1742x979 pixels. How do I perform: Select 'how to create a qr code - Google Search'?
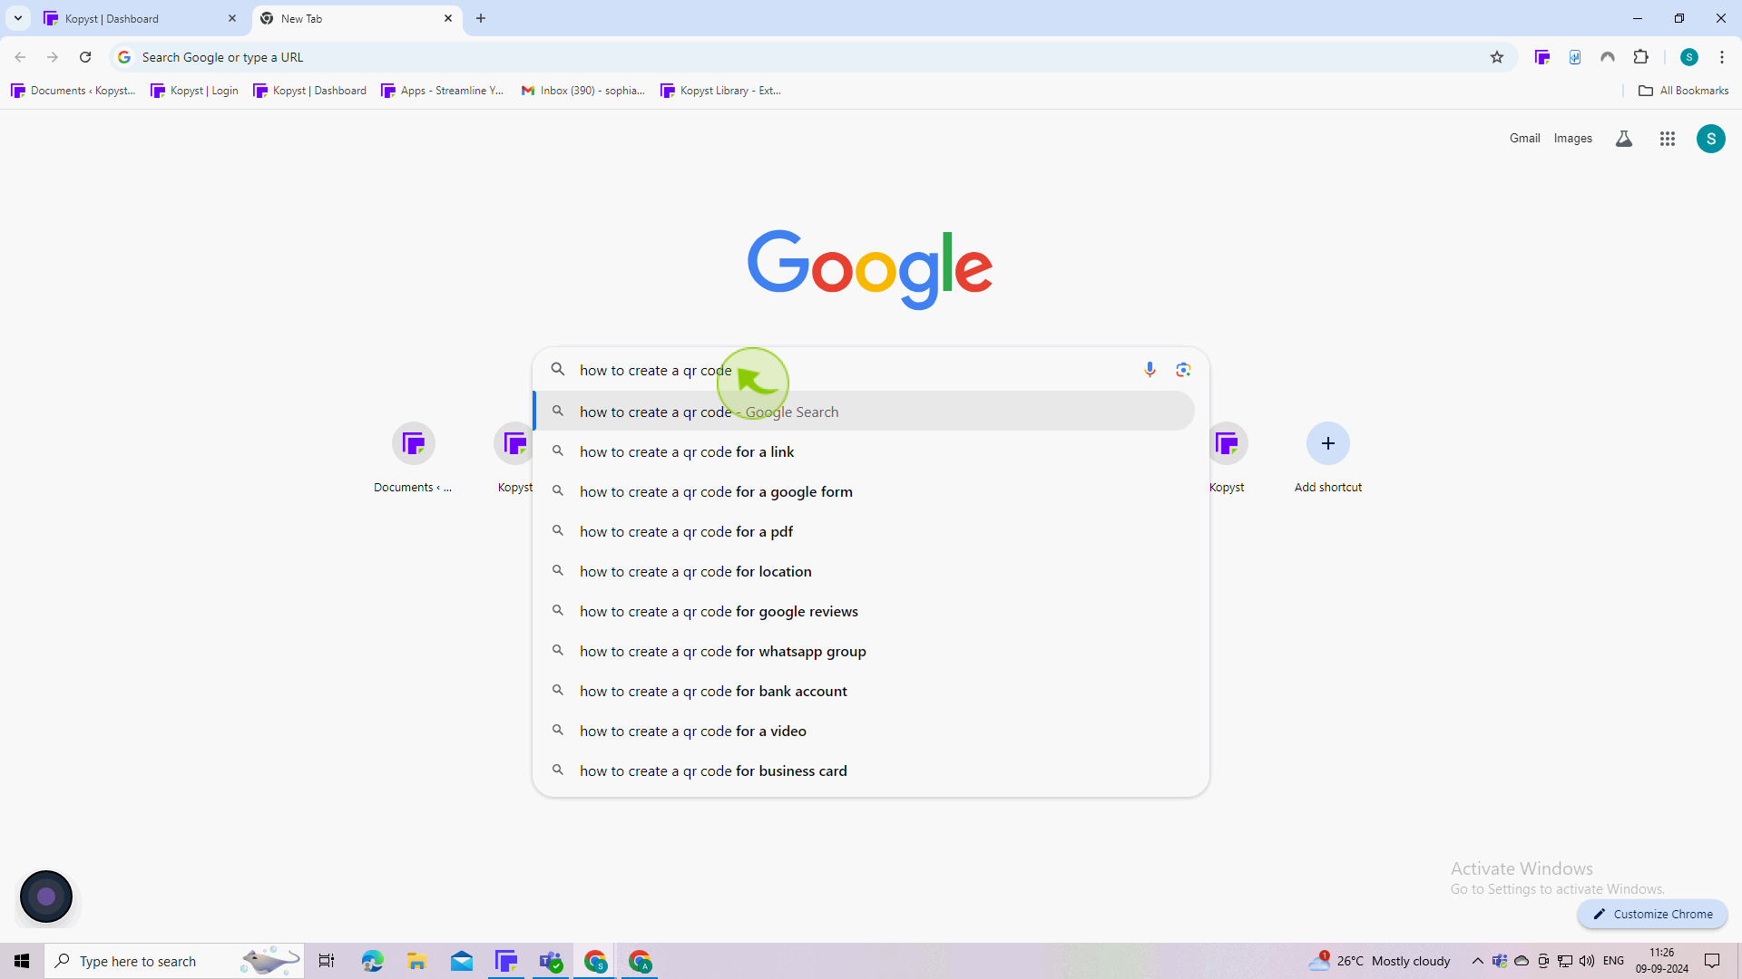pyautogui.click(x=864, y=412)
